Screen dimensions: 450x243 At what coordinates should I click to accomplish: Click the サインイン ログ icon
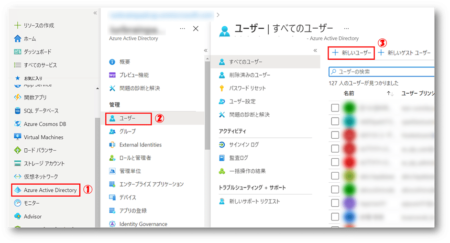click(x=222, y=144)
